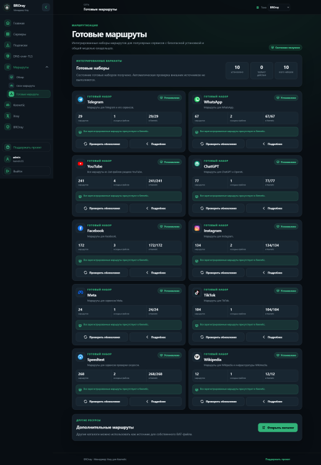Image resolution: width=321 pixels, height=465 pixels.
Task: Open the DNS-over-TLS sidebar icon
Action: (x=7, y=56)
